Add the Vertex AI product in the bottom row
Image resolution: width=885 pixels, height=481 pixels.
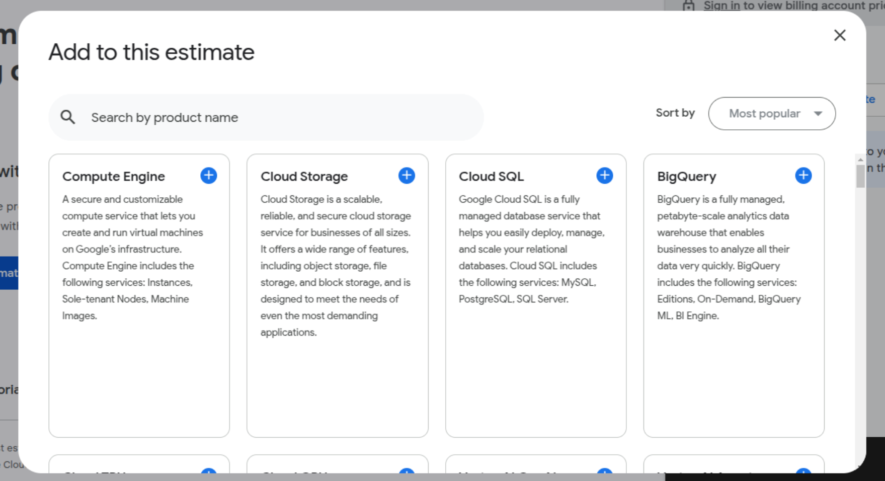pos(604,473)
